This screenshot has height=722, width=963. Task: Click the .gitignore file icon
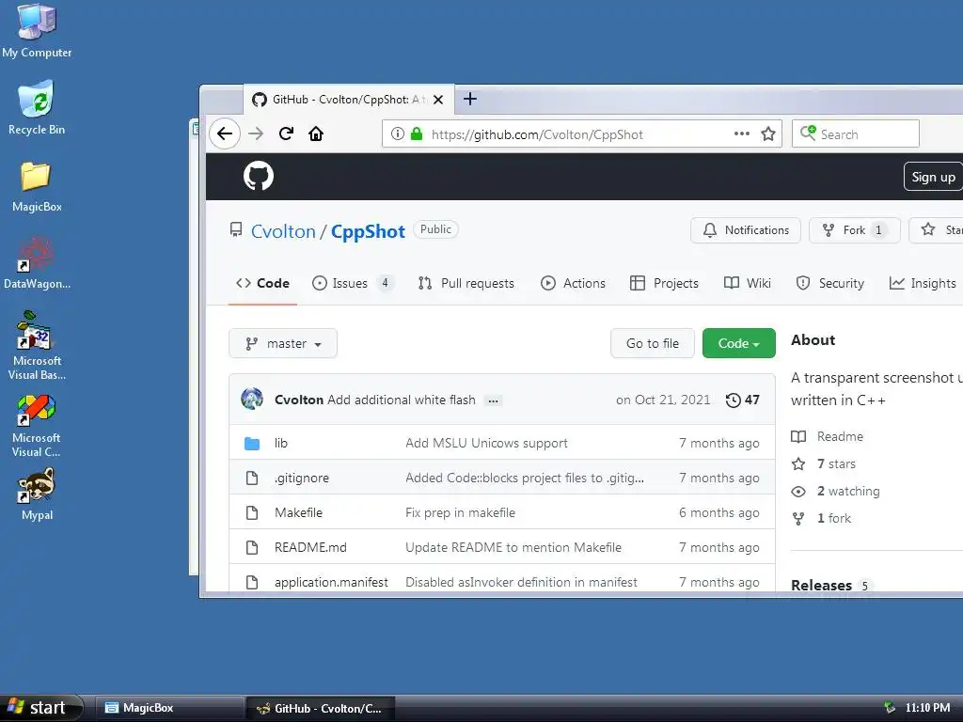pos(252,478)
